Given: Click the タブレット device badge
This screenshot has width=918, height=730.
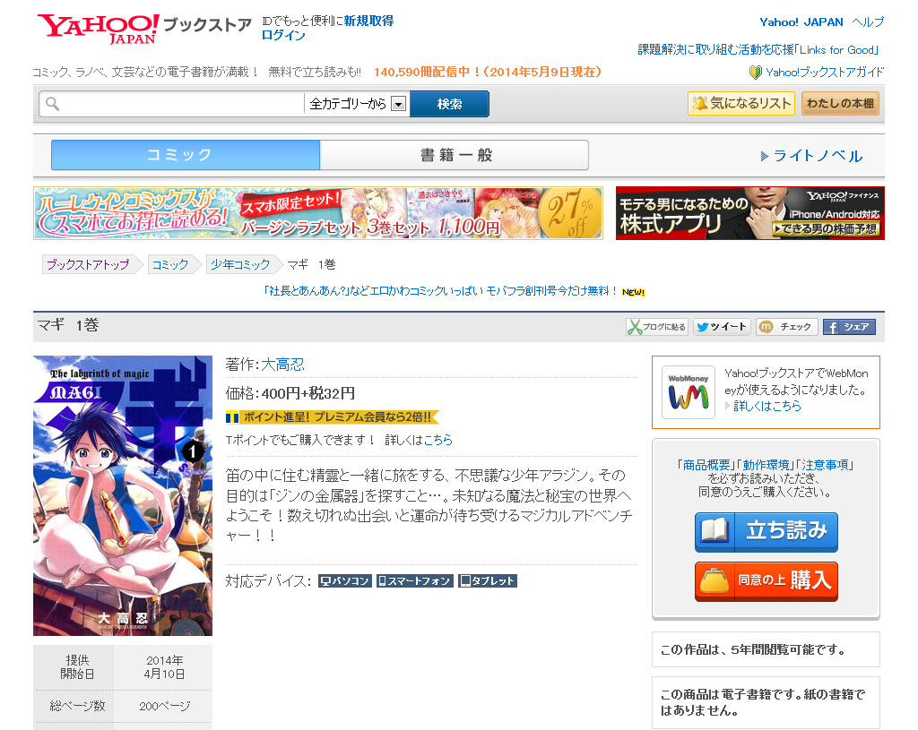Looking at the screenshot, I should pyautogui.click(x=488, y=580).
